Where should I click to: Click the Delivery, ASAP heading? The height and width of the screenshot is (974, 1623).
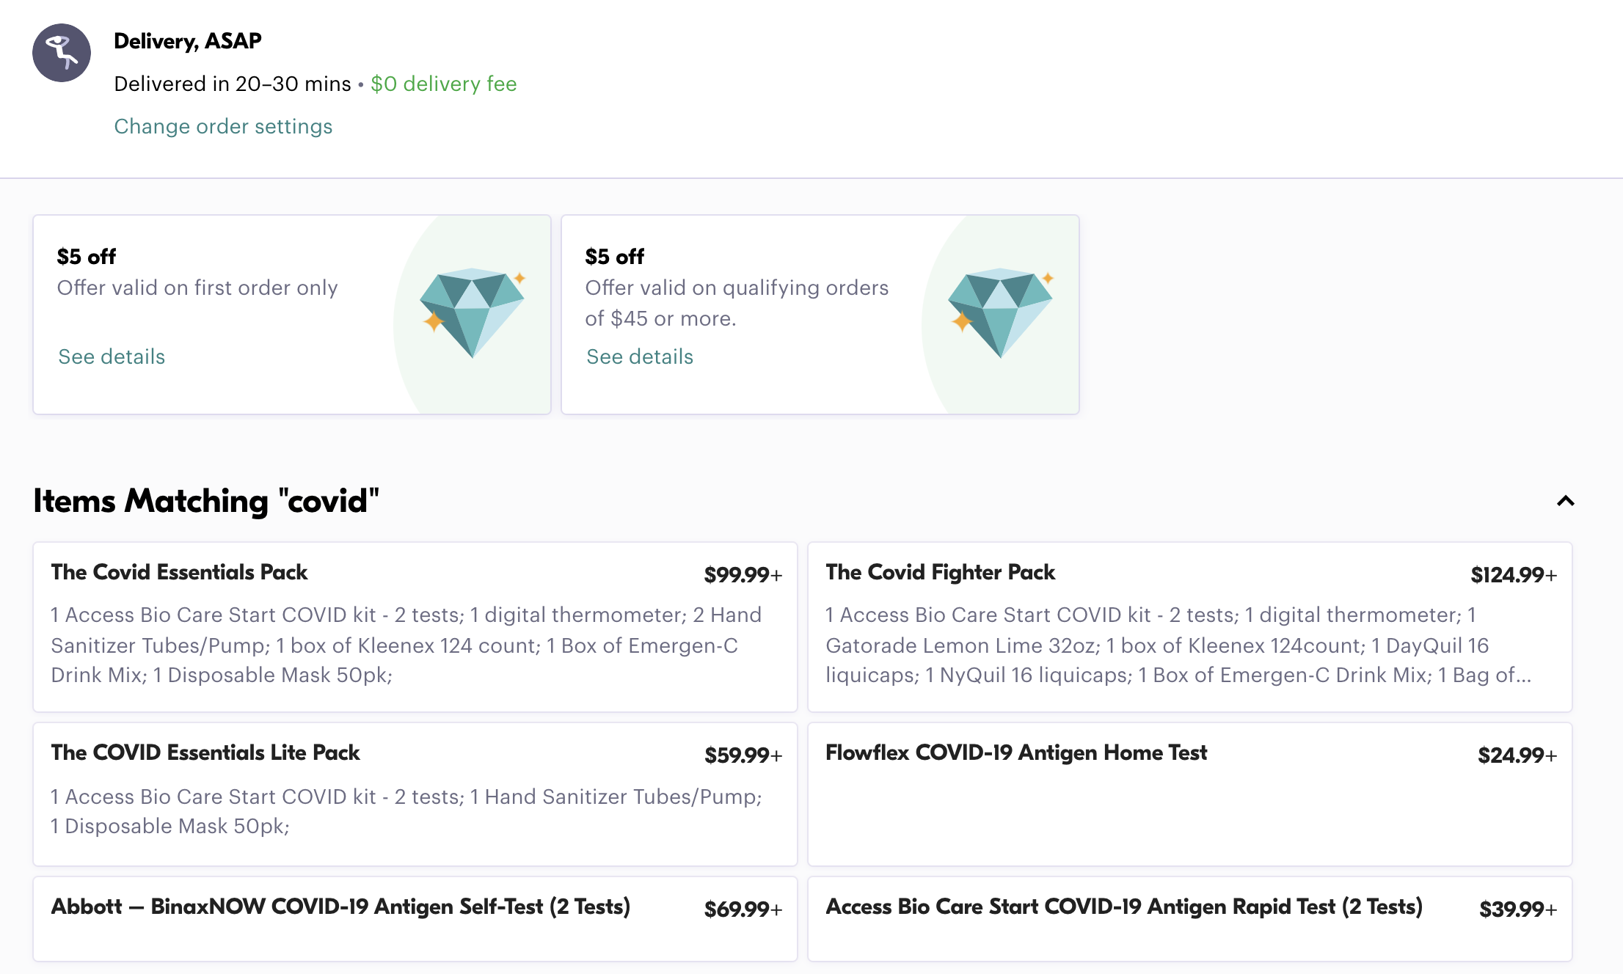point(188,41)
